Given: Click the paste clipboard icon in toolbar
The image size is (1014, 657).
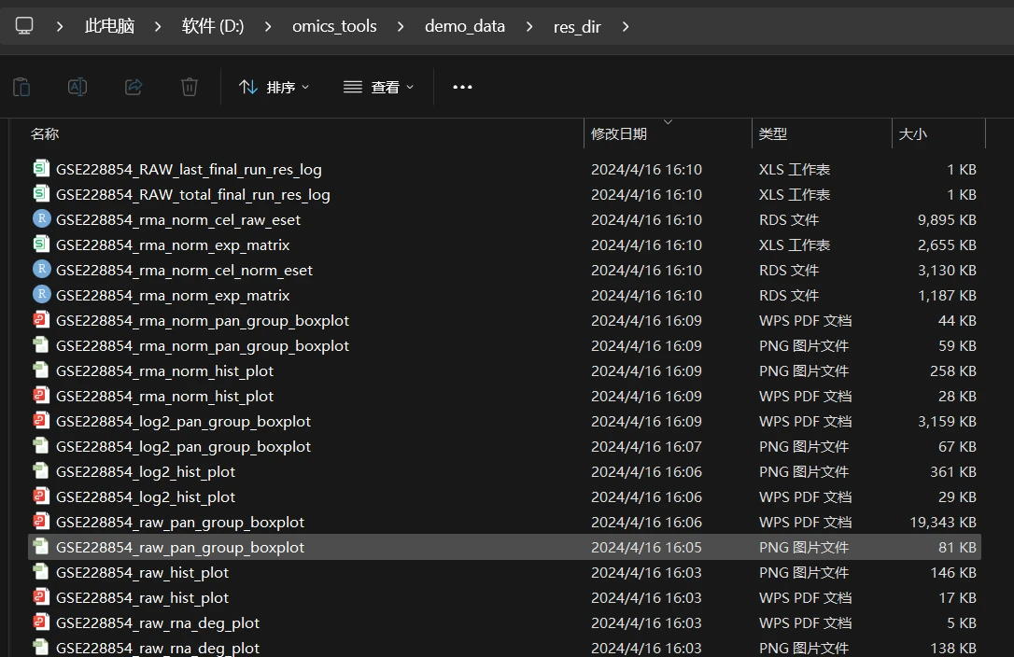Looking at the screenshot, I should 21,87.
